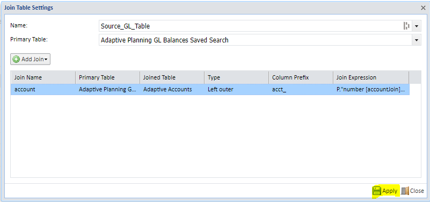Image resolution: width=430 pixels, height=202 pixels.
Task: Open the Name dropdown arrow
Action: 417,26
